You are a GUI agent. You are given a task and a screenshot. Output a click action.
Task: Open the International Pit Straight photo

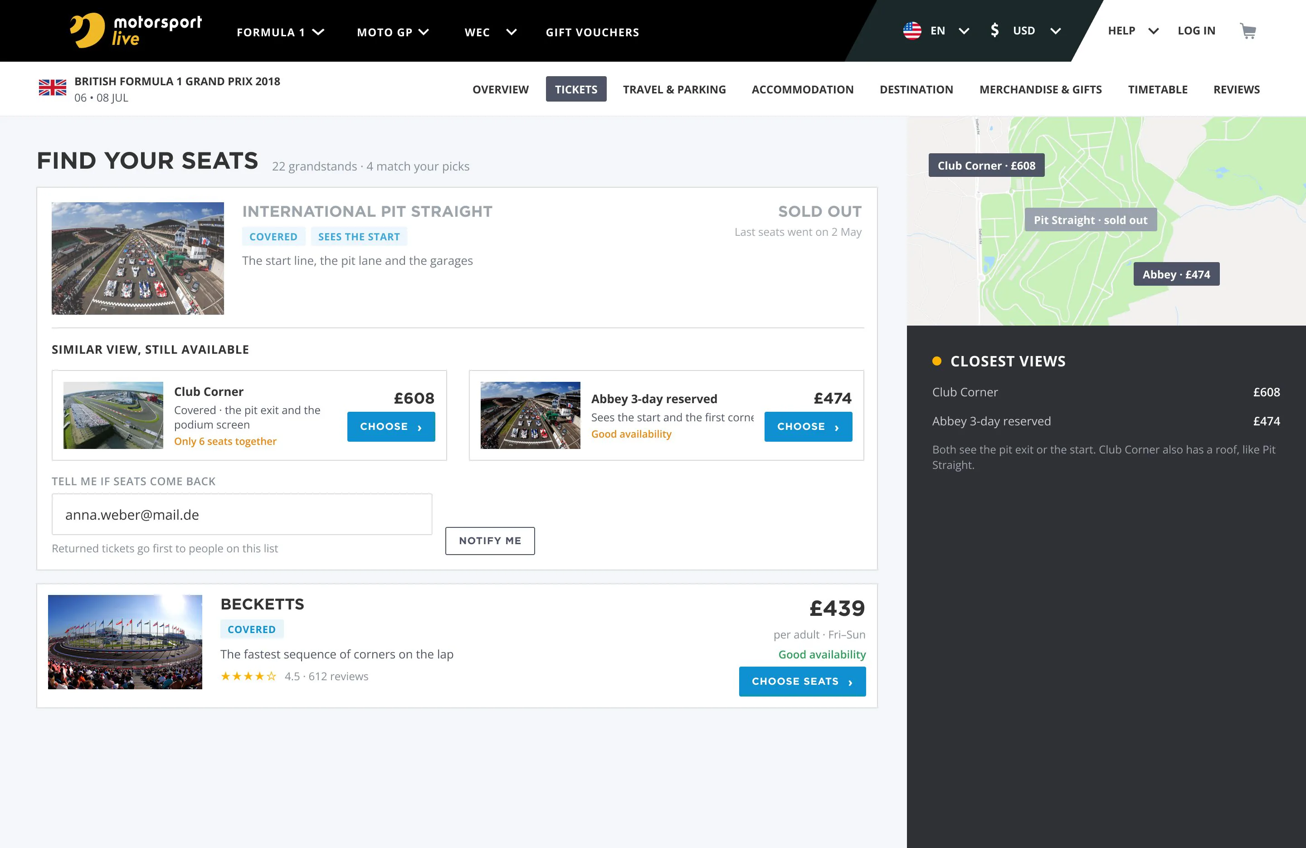click(137, 258)
